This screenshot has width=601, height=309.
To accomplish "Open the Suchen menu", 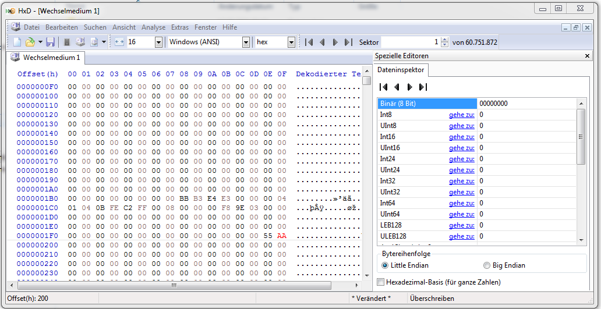I will [x=95, y=27].
